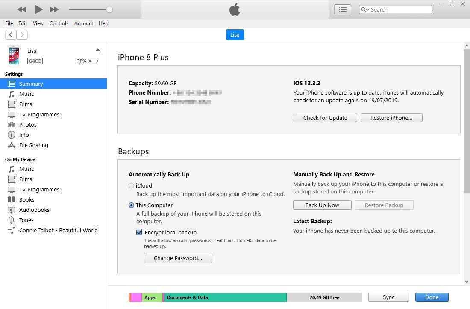Screen dimensions: 470x309
Task: Click the blue Lisa device button
Action: (235, 35)
